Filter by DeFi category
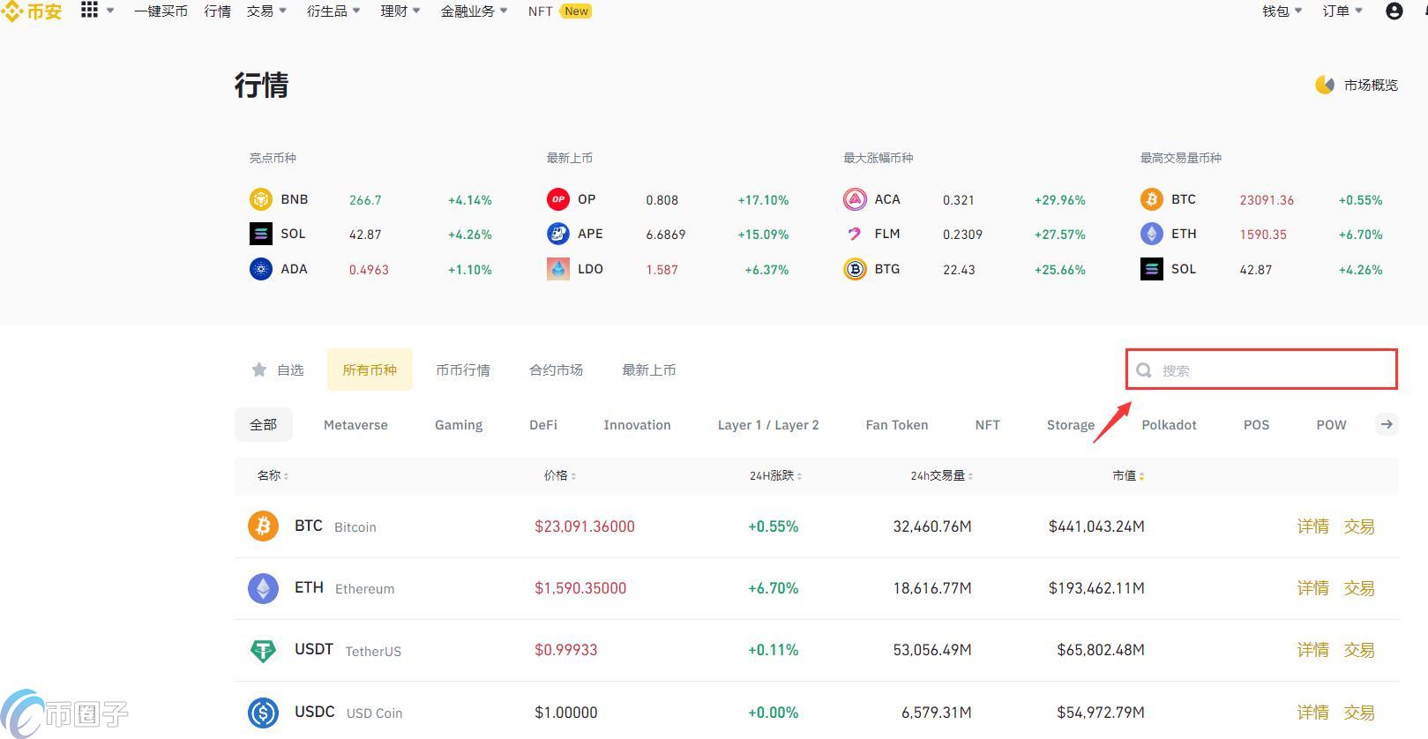1428x739 pixels. [543, 425]
